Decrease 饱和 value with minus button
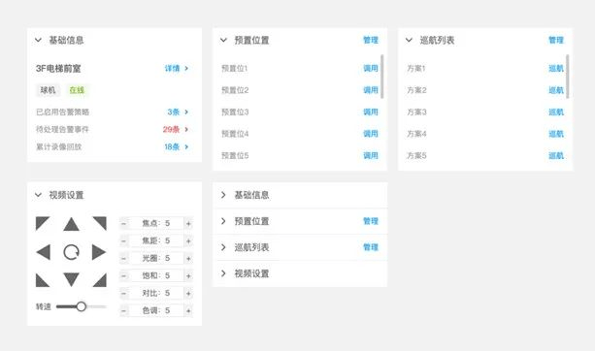The width and height of the screenshot is (595, 351). pyautogui.click(x=123, y=276)
